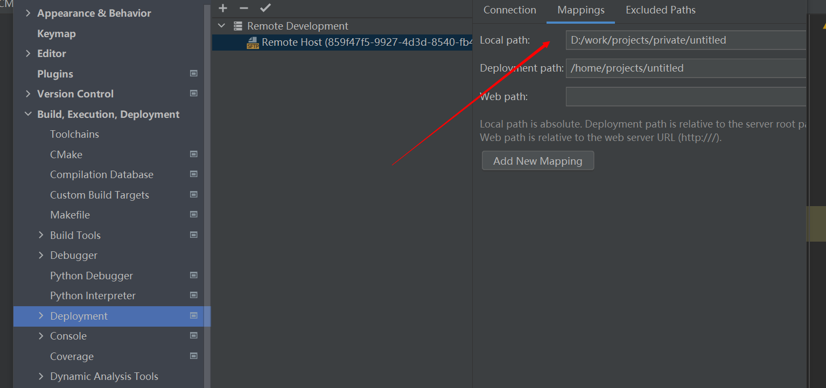Screen dimensions: 826x388
Task: Switch to the Connection tab
Action: (x=509, y=10)
